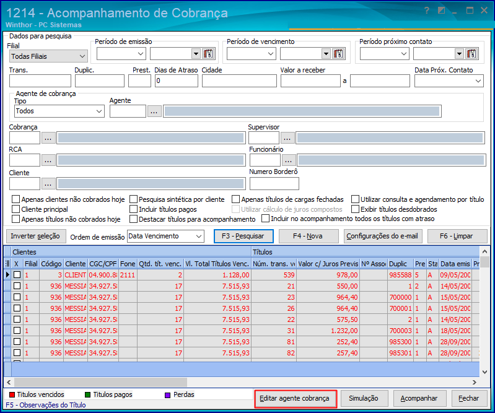The width and height of the screenshot is (495, 413).
Task: Check Cliente principal option
Action: pyautogui.click(x=15, y=209)
